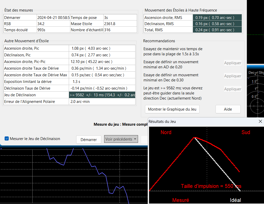The width and height of the screenshot is (264, 204).
Task: Click the Idéal legend label in graph
Action: 235,200
